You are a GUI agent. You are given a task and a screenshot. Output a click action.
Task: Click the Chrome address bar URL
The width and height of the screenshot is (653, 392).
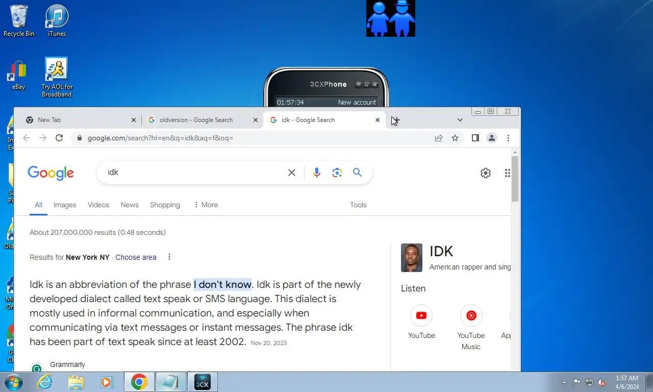[160, 138]
